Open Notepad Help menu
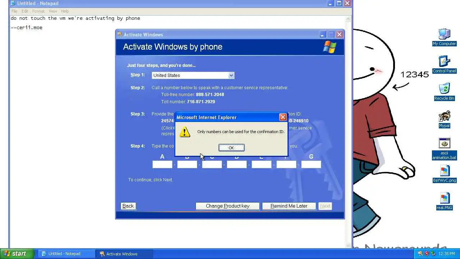The image size is (460, 259). 65,11
